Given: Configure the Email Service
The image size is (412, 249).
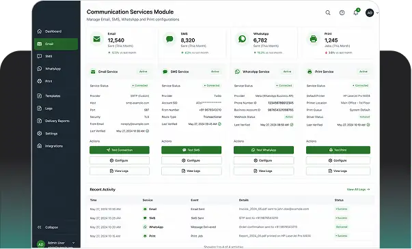Looking at the screenshot, I should (x=120, y=160).
